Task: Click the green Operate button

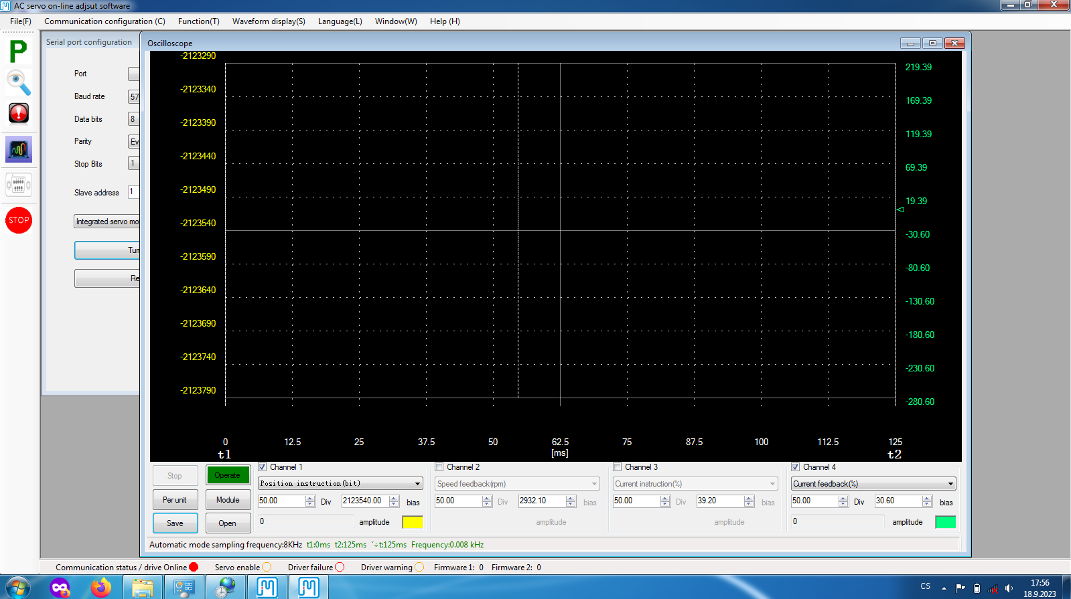Action: (228, 475)
